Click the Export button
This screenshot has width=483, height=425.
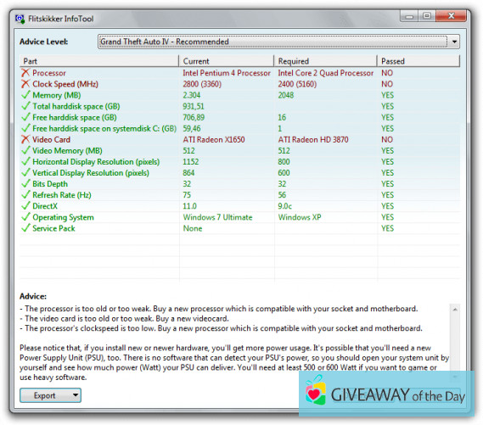[x=46, y=395]
